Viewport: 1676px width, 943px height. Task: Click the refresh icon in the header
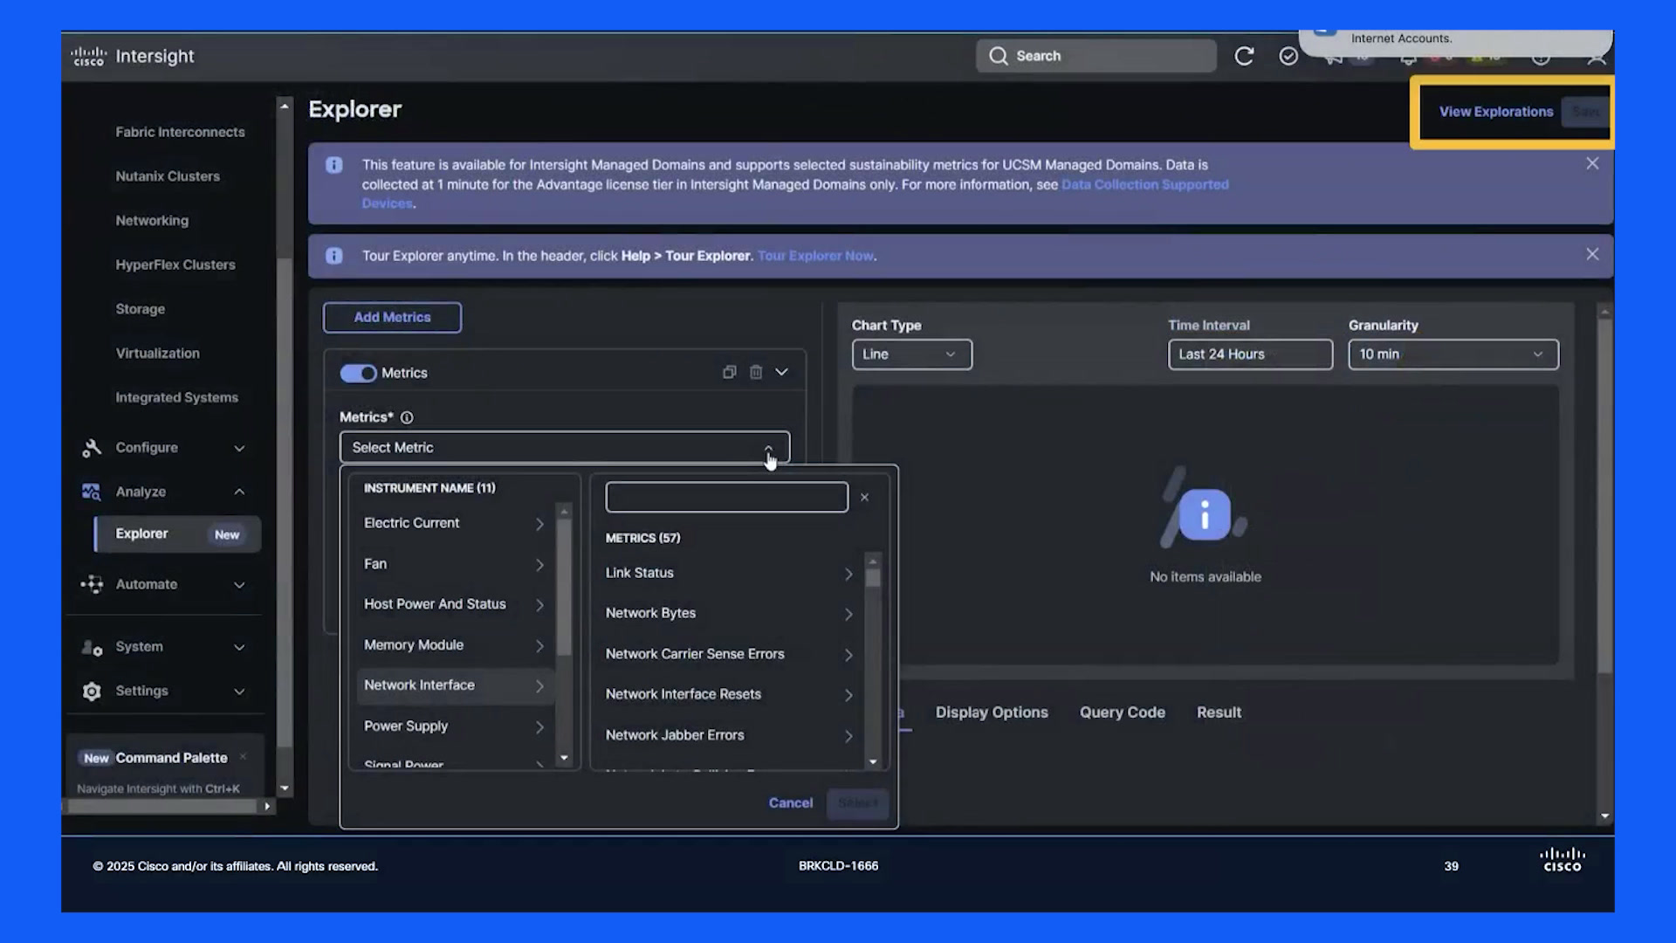[x=1244, y=56]
